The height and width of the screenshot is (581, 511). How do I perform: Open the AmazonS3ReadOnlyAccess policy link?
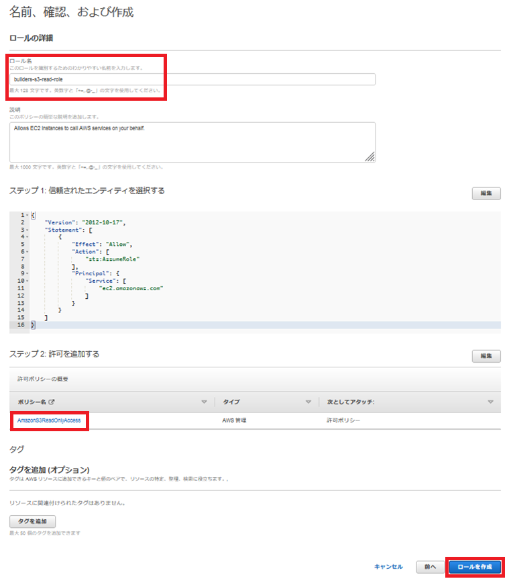(x=49, y=420)
